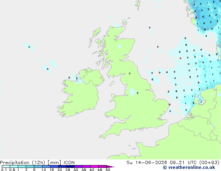Viewport: 221px width, 171px height.
Task: Click the 0.1–0.5 mm legend color box
Action: click(6, 166)
